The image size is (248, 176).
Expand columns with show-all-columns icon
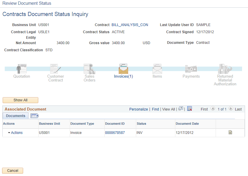coord(34,116)
